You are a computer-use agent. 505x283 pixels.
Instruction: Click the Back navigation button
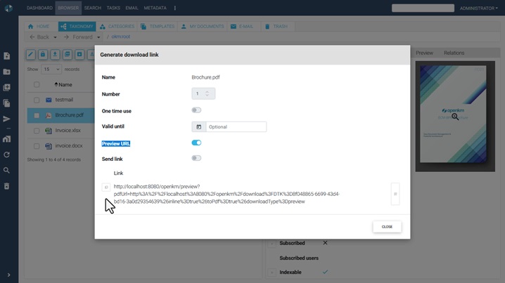coord(39,37)
